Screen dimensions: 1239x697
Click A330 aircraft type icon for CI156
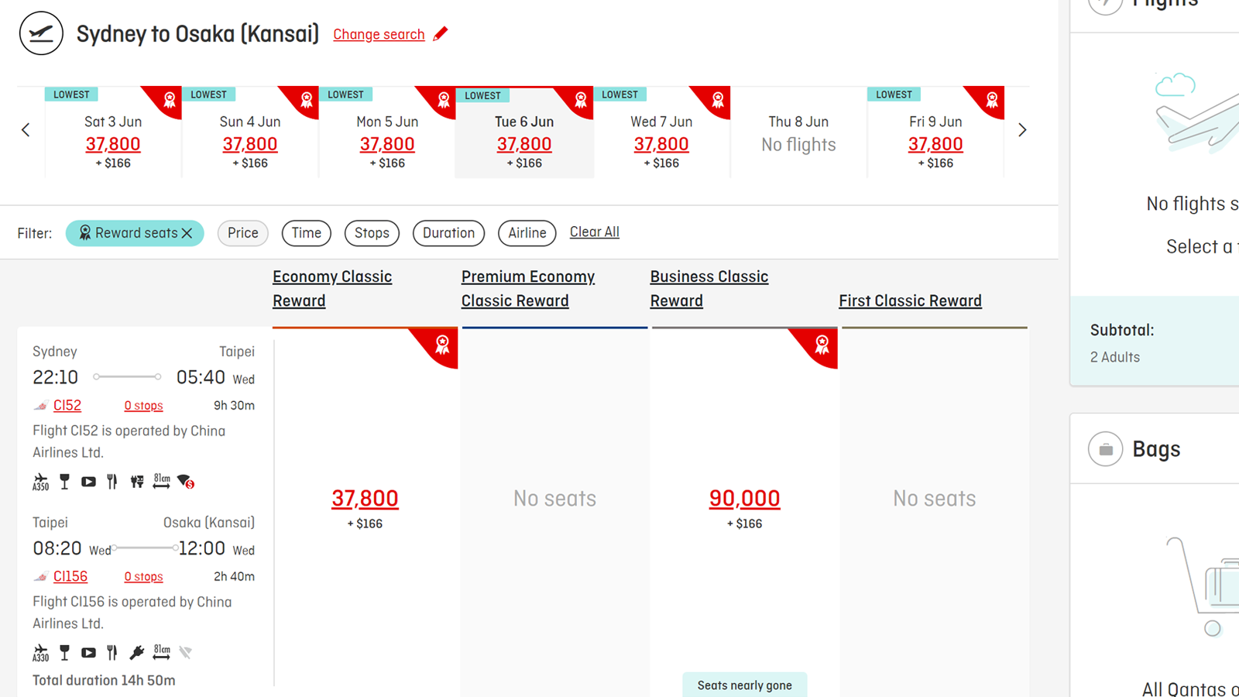40,653
